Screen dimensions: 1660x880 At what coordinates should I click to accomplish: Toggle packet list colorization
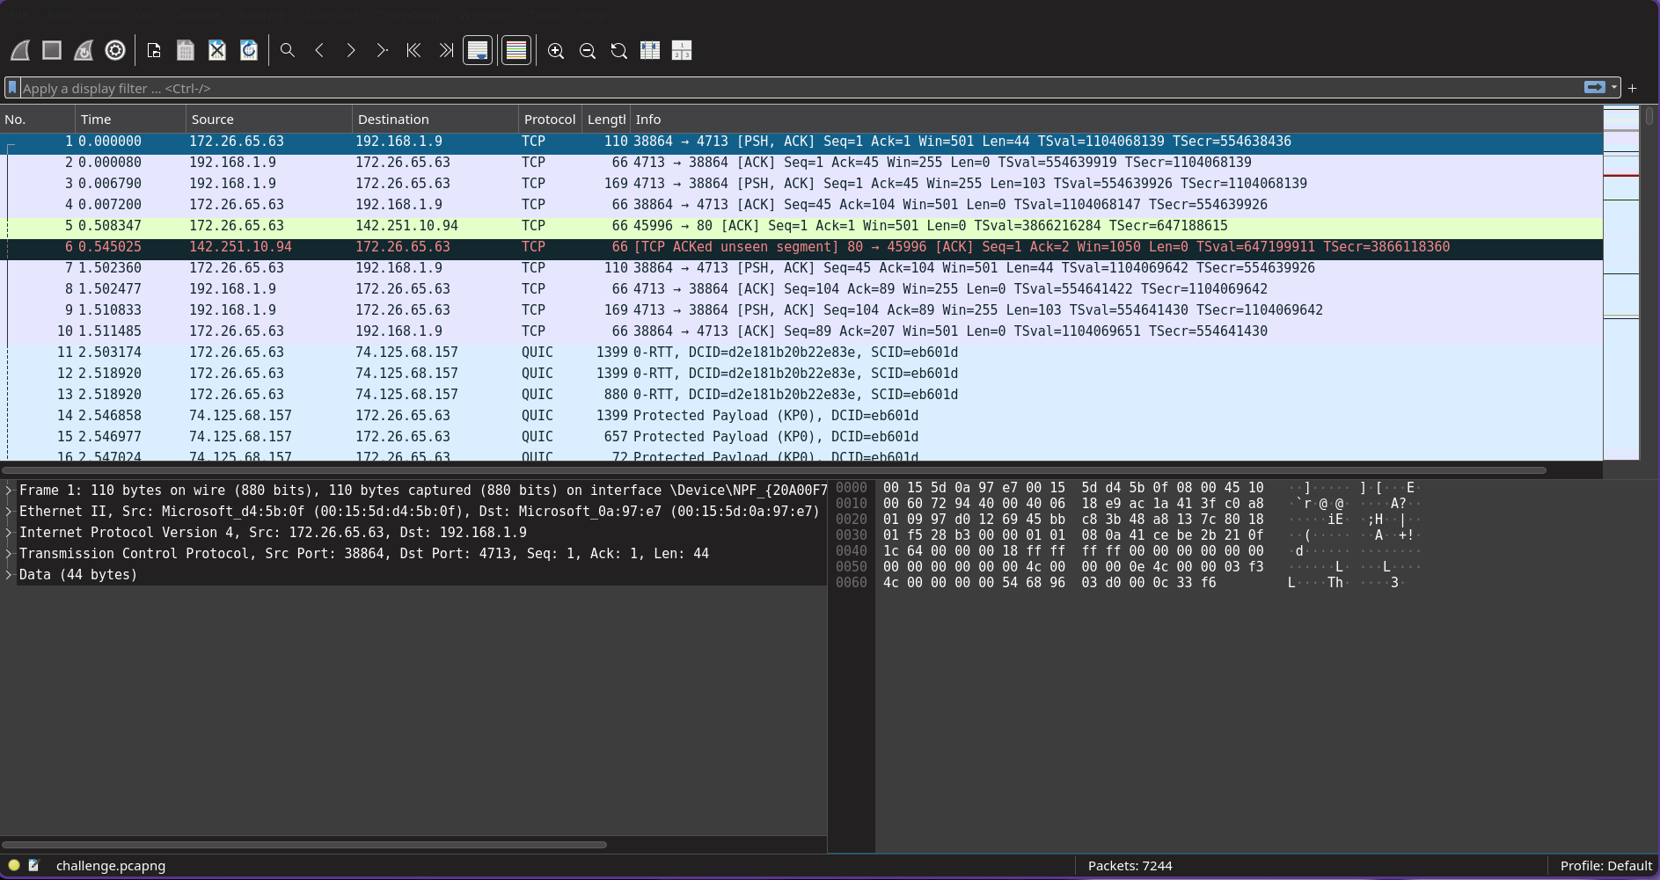tap(516, 51)
